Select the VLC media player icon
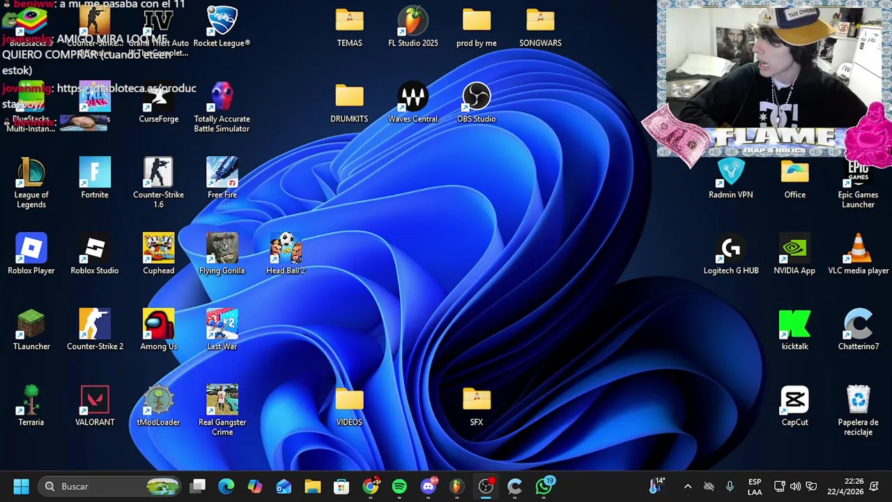Viewport: 892px width, 502px height. [x=858, y=254]
